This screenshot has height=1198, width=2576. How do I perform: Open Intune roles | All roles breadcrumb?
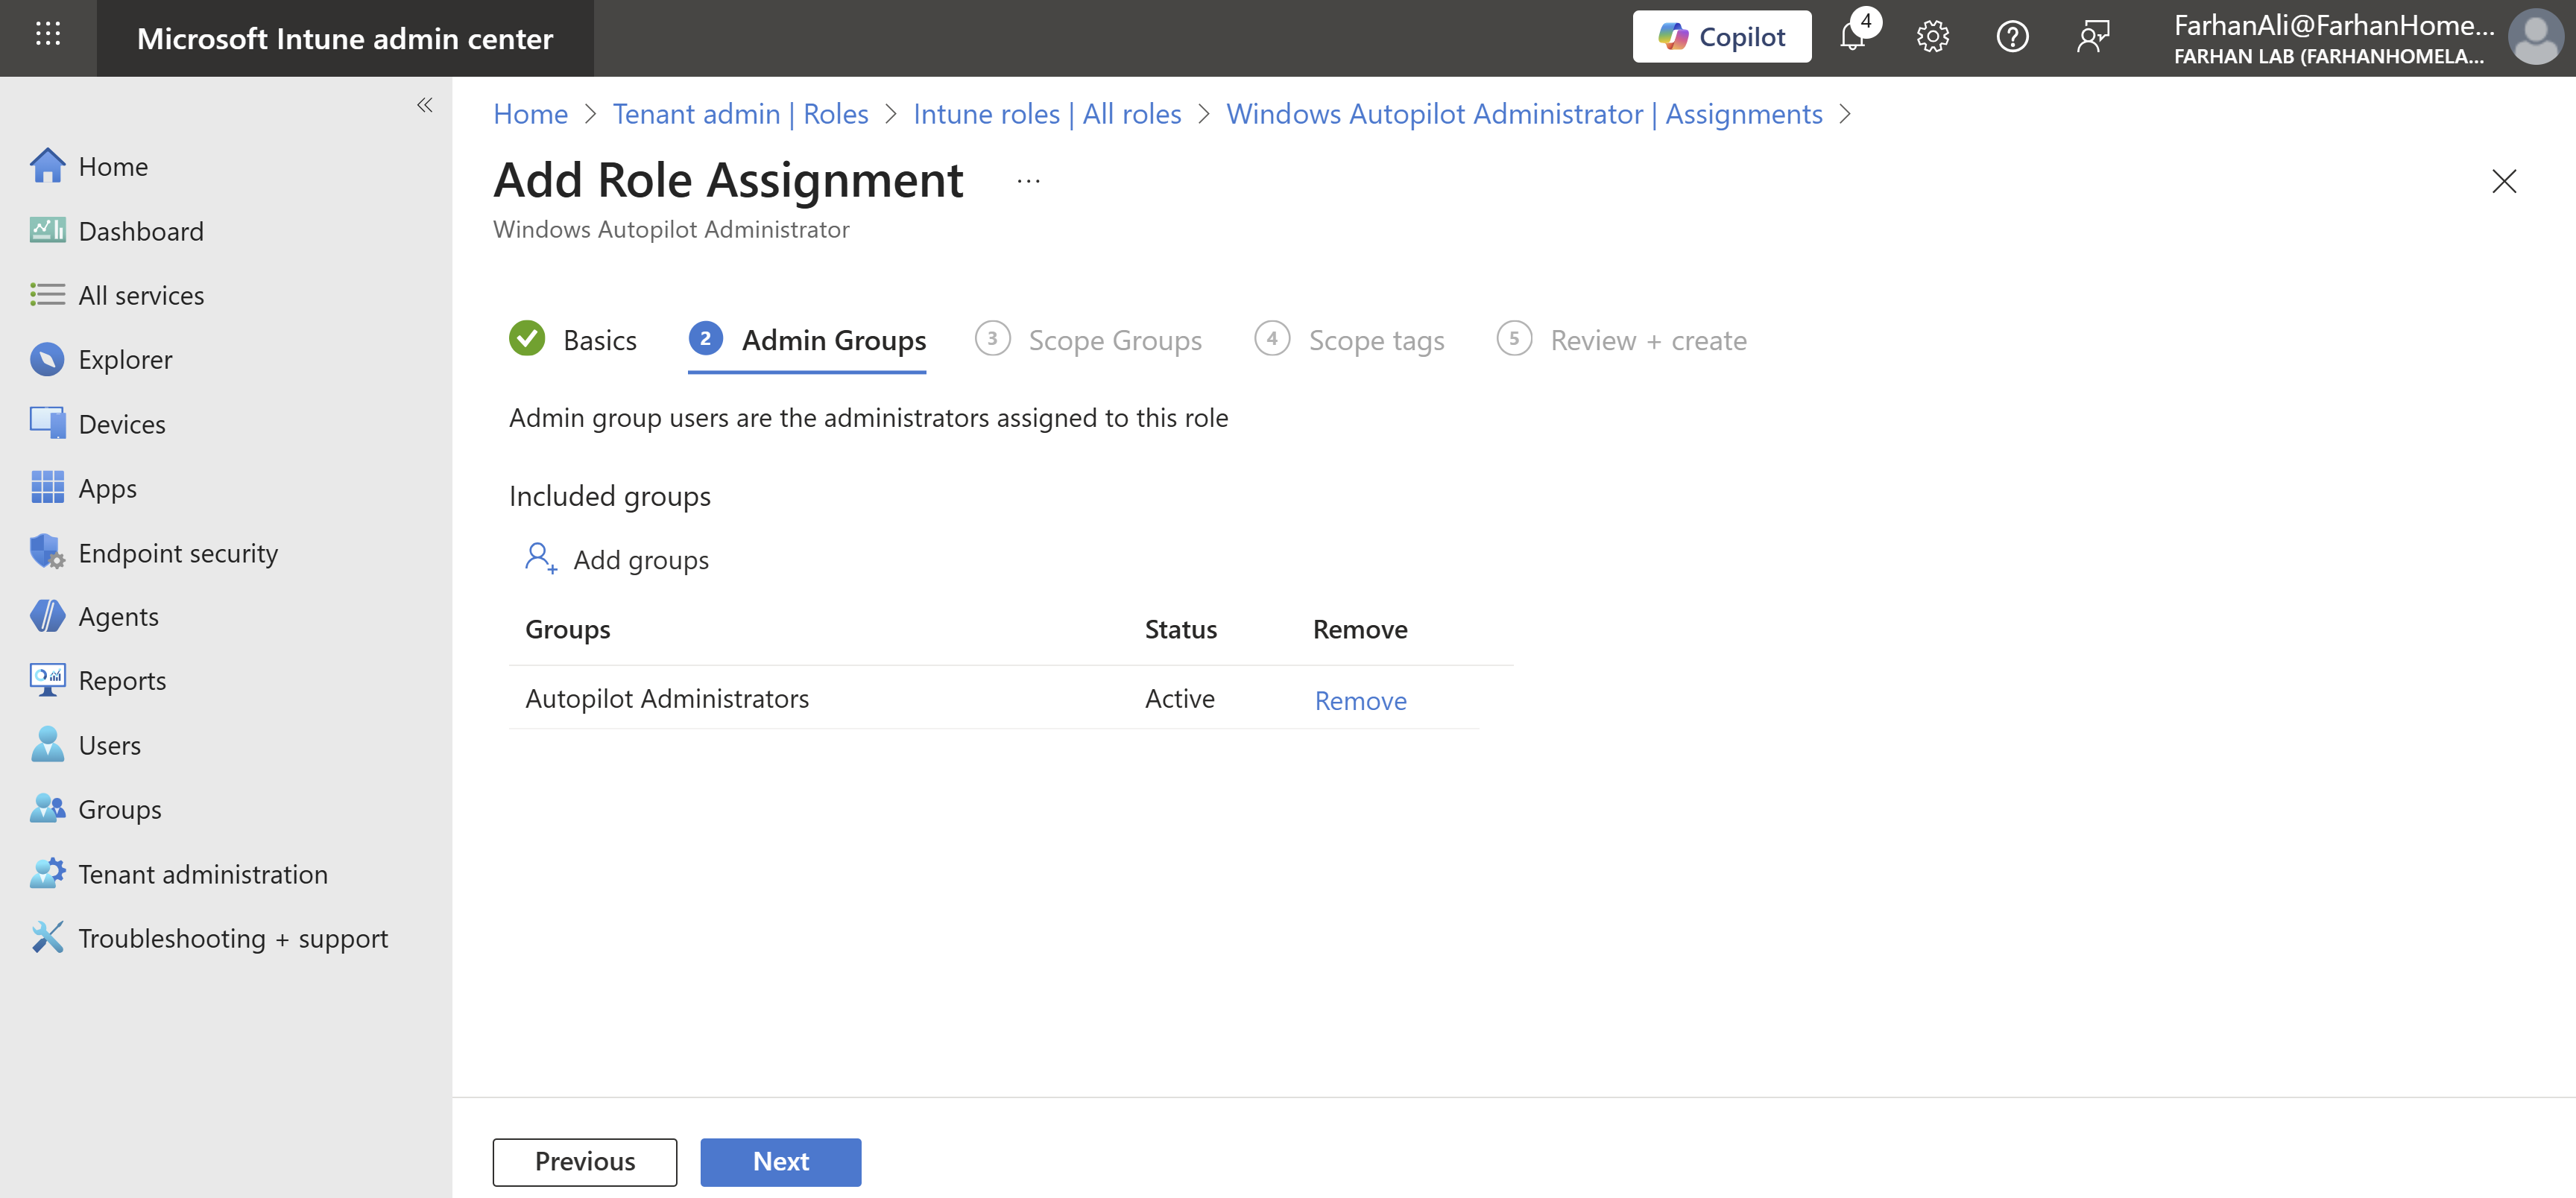click(x=1047, y=114)
